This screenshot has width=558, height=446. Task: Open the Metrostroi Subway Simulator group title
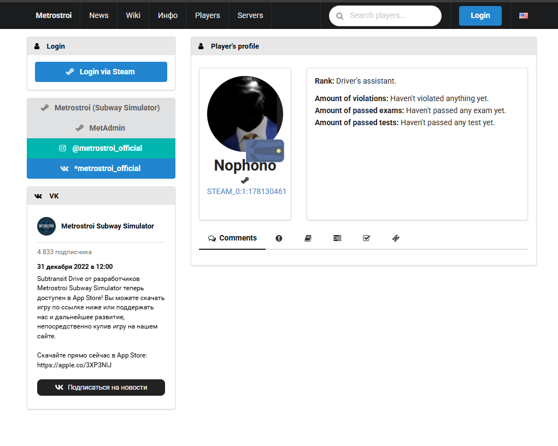coord(108,226)
